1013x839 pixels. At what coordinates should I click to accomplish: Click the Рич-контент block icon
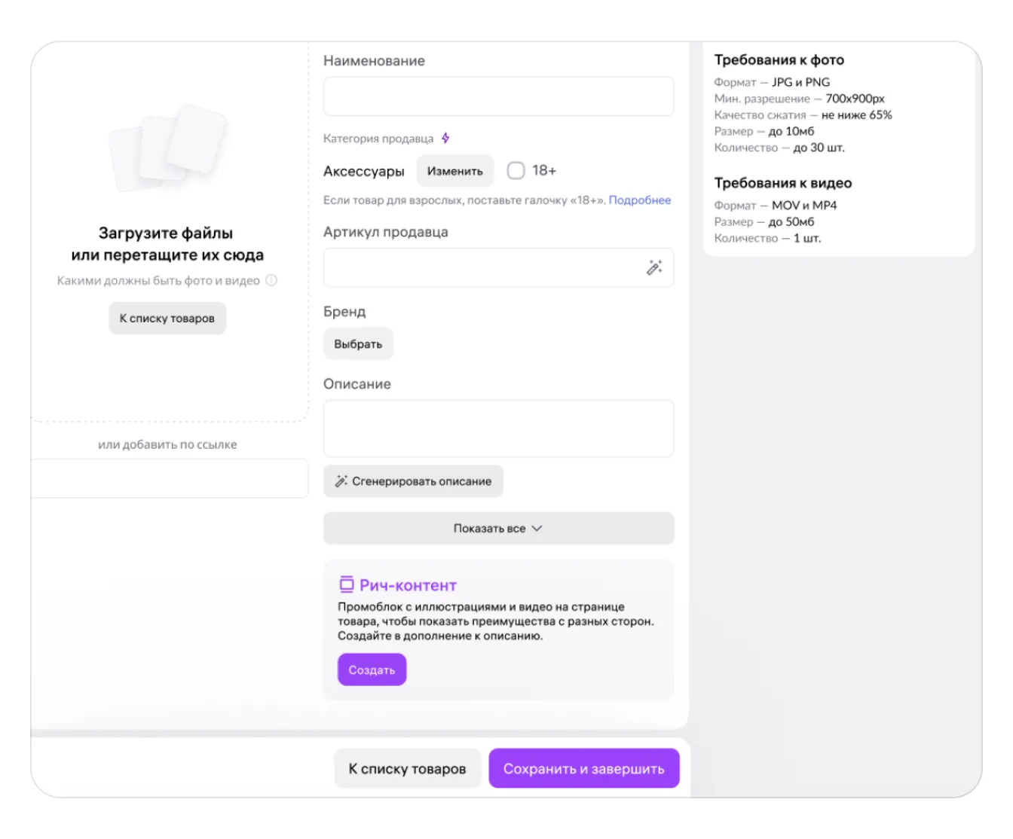346,584
